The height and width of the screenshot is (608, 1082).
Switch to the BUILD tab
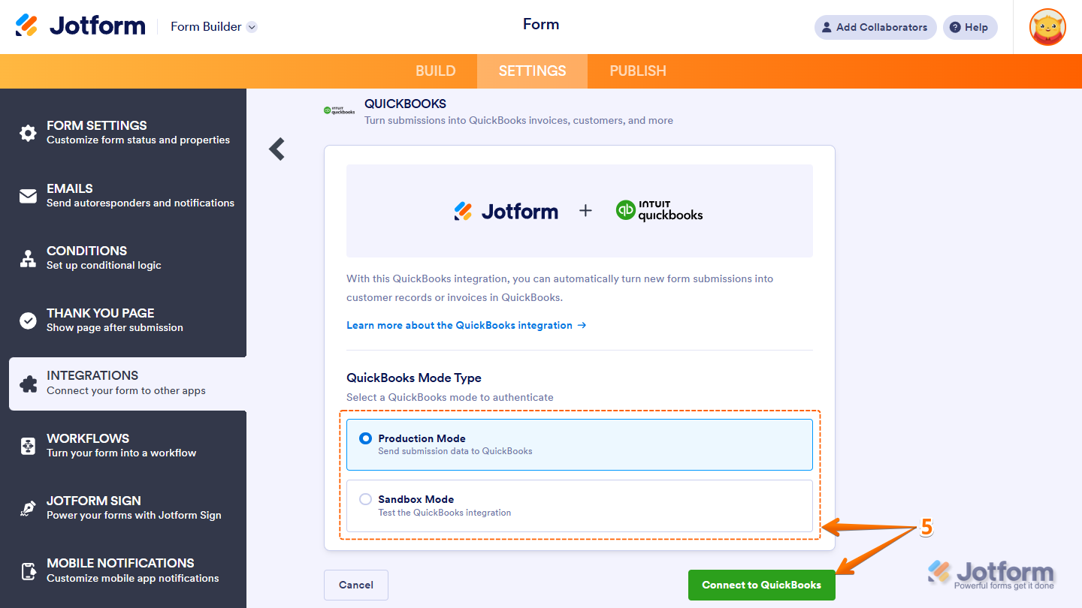coord(436,71)
